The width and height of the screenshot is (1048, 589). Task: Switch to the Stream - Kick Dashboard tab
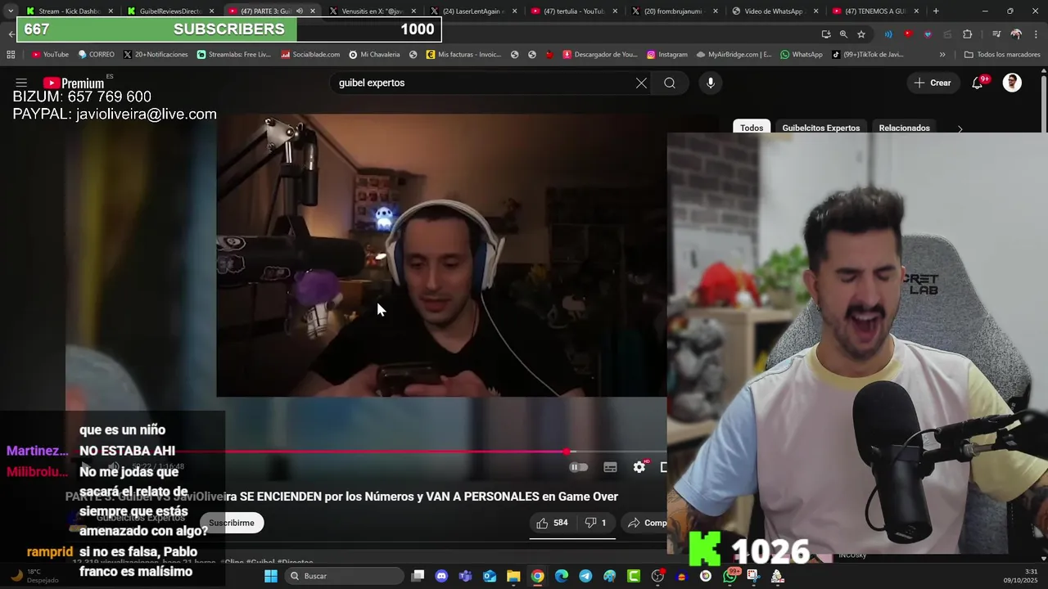[69, 11]
